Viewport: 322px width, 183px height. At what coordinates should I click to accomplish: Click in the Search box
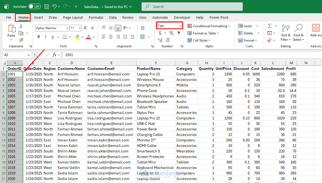tap(192, 7)
